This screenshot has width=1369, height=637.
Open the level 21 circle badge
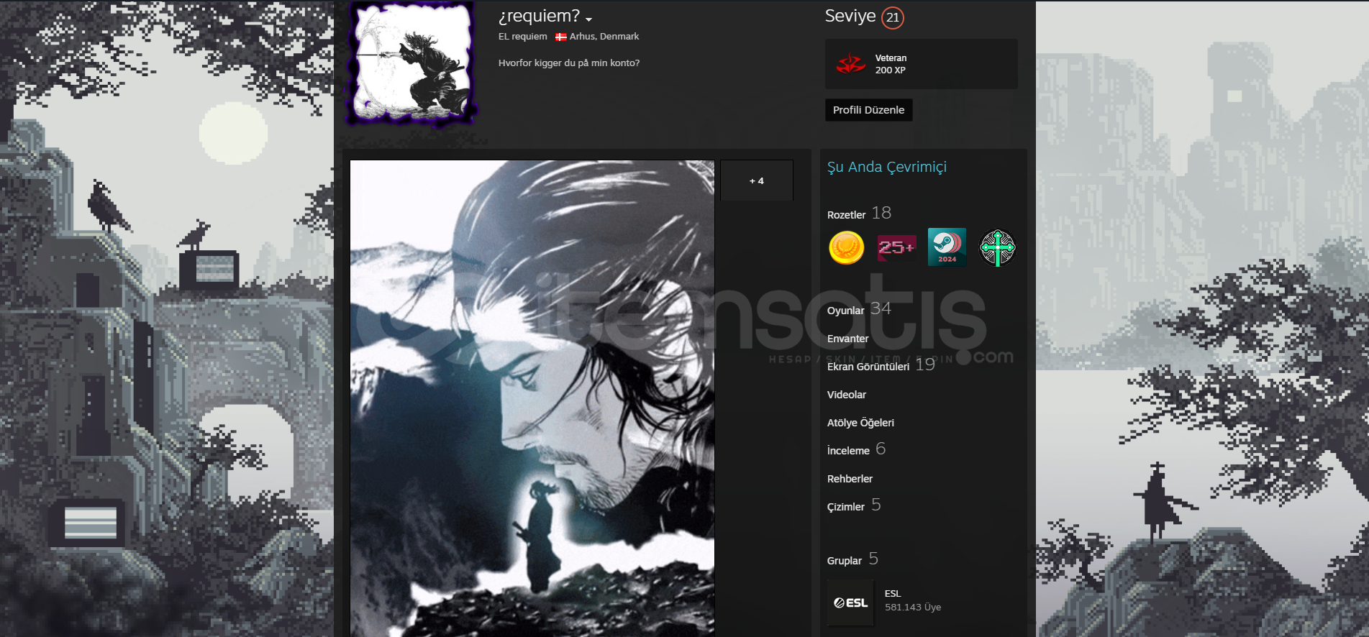[x=893, y=17]
